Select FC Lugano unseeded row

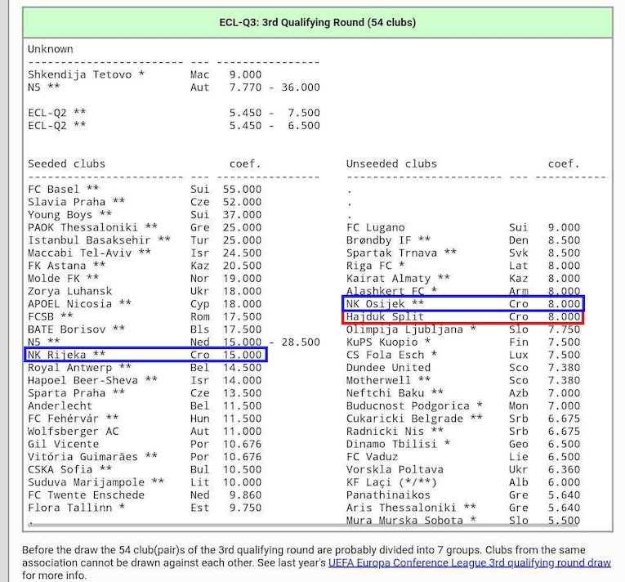click(463, 227)
